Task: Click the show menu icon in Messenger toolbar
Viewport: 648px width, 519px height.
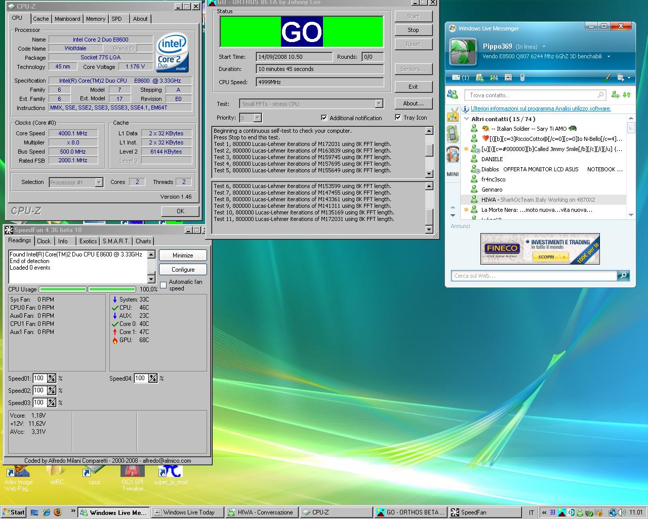Action: coord(621,78)
